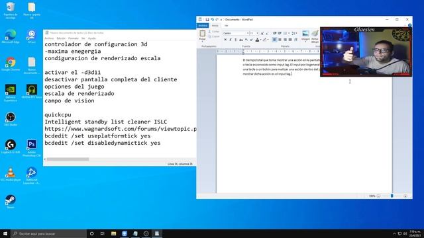424x238 pixels.
Task: Click the wagnardsoft.com URL line in Notepad
Action: 121,129
